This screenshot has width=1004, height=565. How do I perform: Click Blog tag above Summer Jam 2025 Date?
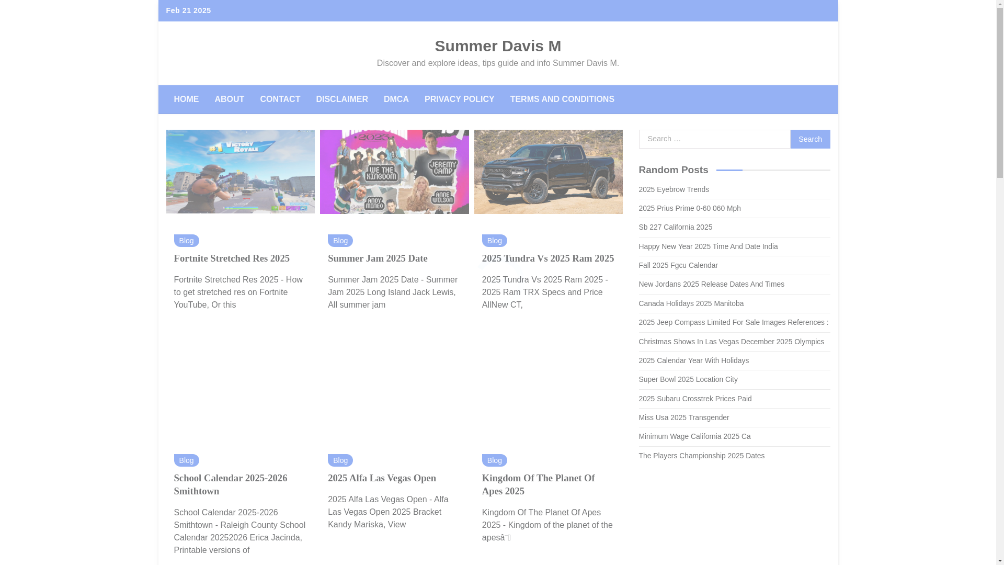[340, 241]
